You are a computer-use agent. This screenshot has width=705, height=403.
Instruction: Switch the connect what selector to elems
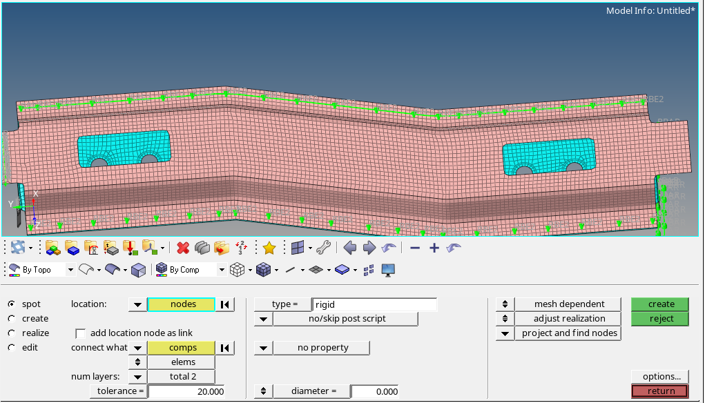(x=182, y=362)
